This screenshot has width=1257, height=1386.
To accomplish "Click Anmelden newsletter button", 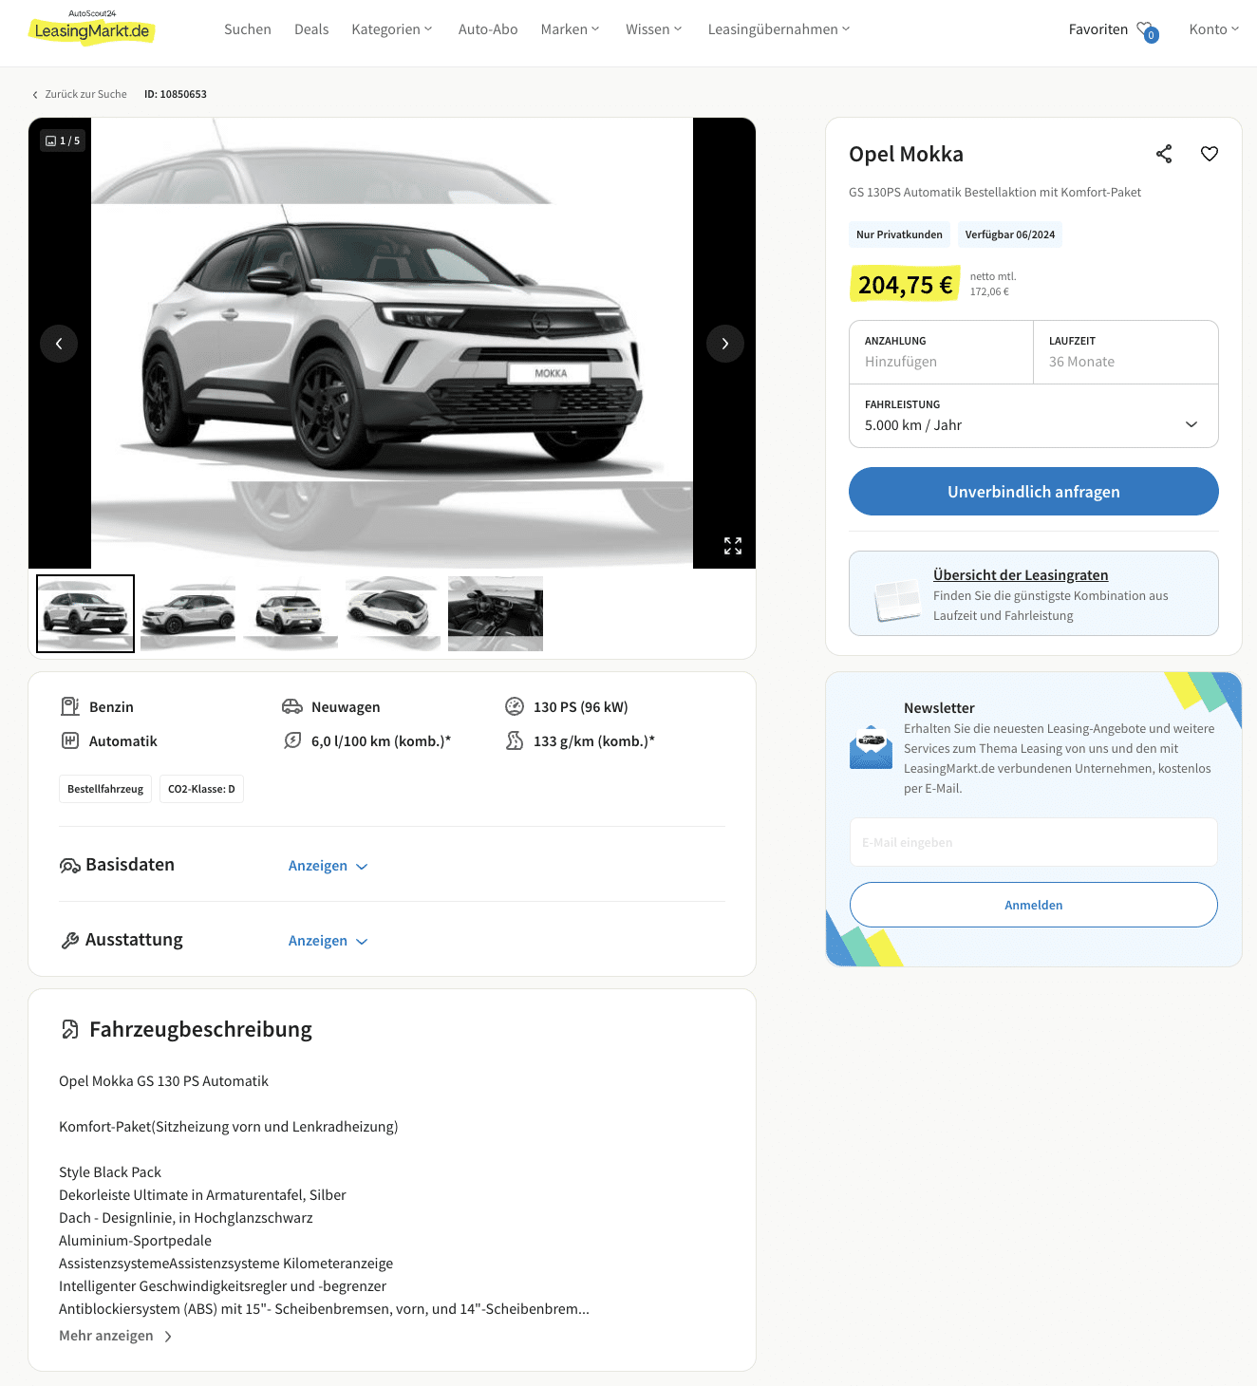I will pyautogui.click(x=1033, y=905).
